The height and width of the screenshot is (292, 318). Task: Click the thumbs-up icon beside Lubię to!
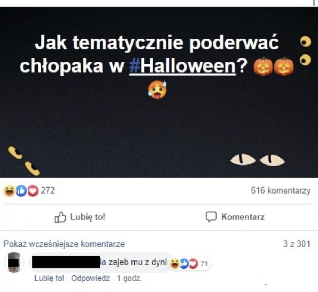point(60,217)
